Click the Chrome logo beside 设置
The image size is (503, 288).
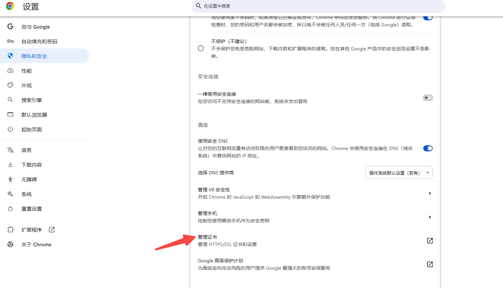(x=10, y=6)
